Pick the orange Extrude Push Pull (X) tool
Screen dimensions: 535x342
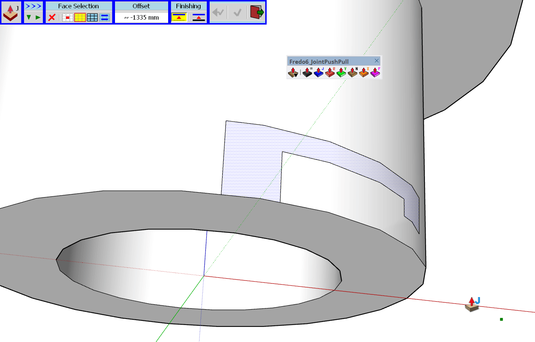364,72
